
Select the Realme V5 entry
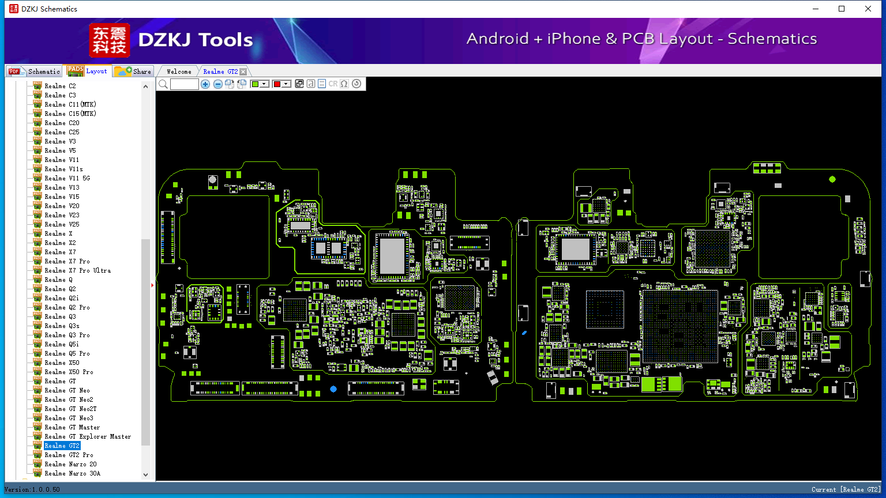tap(60, 150)
